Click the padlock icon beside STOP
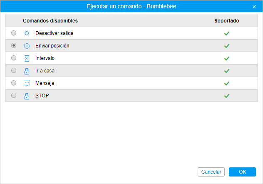 pos(27,96)
